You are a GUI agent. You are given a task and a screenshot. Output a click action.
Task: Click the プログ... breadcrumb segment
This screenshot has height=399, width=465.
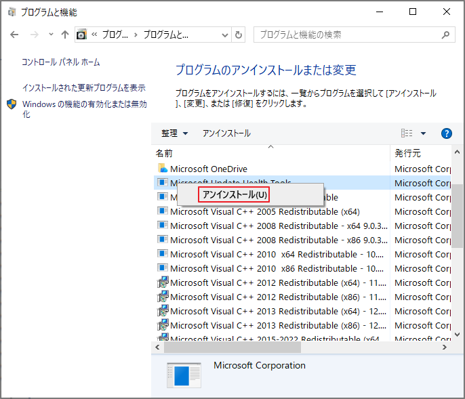coord(115,35)
